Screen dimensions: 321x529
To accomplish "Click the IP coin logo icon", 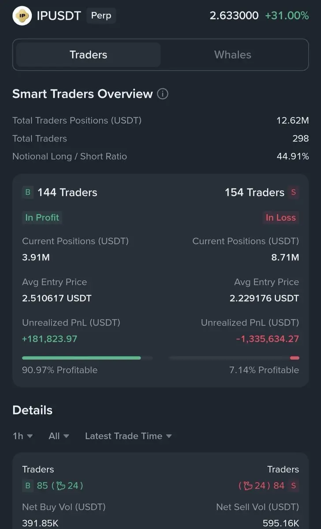I will 22,16.
